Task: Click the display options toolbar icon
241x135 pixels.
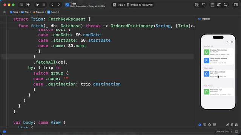Action: 204,5
